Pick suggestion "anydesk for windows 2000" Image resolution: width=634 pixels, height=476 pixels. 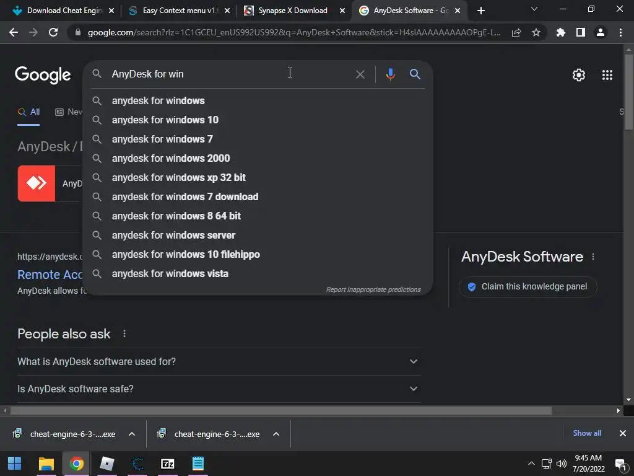click(258, 158)
